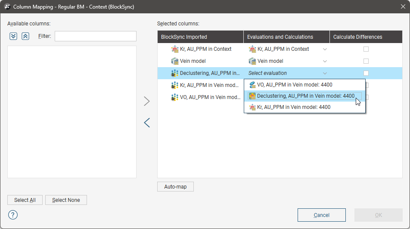The width and height of the screenshot is (410, 229).
Task: Click the Declustering row icon in BlockSync Imported
Action: coord(175,73)
